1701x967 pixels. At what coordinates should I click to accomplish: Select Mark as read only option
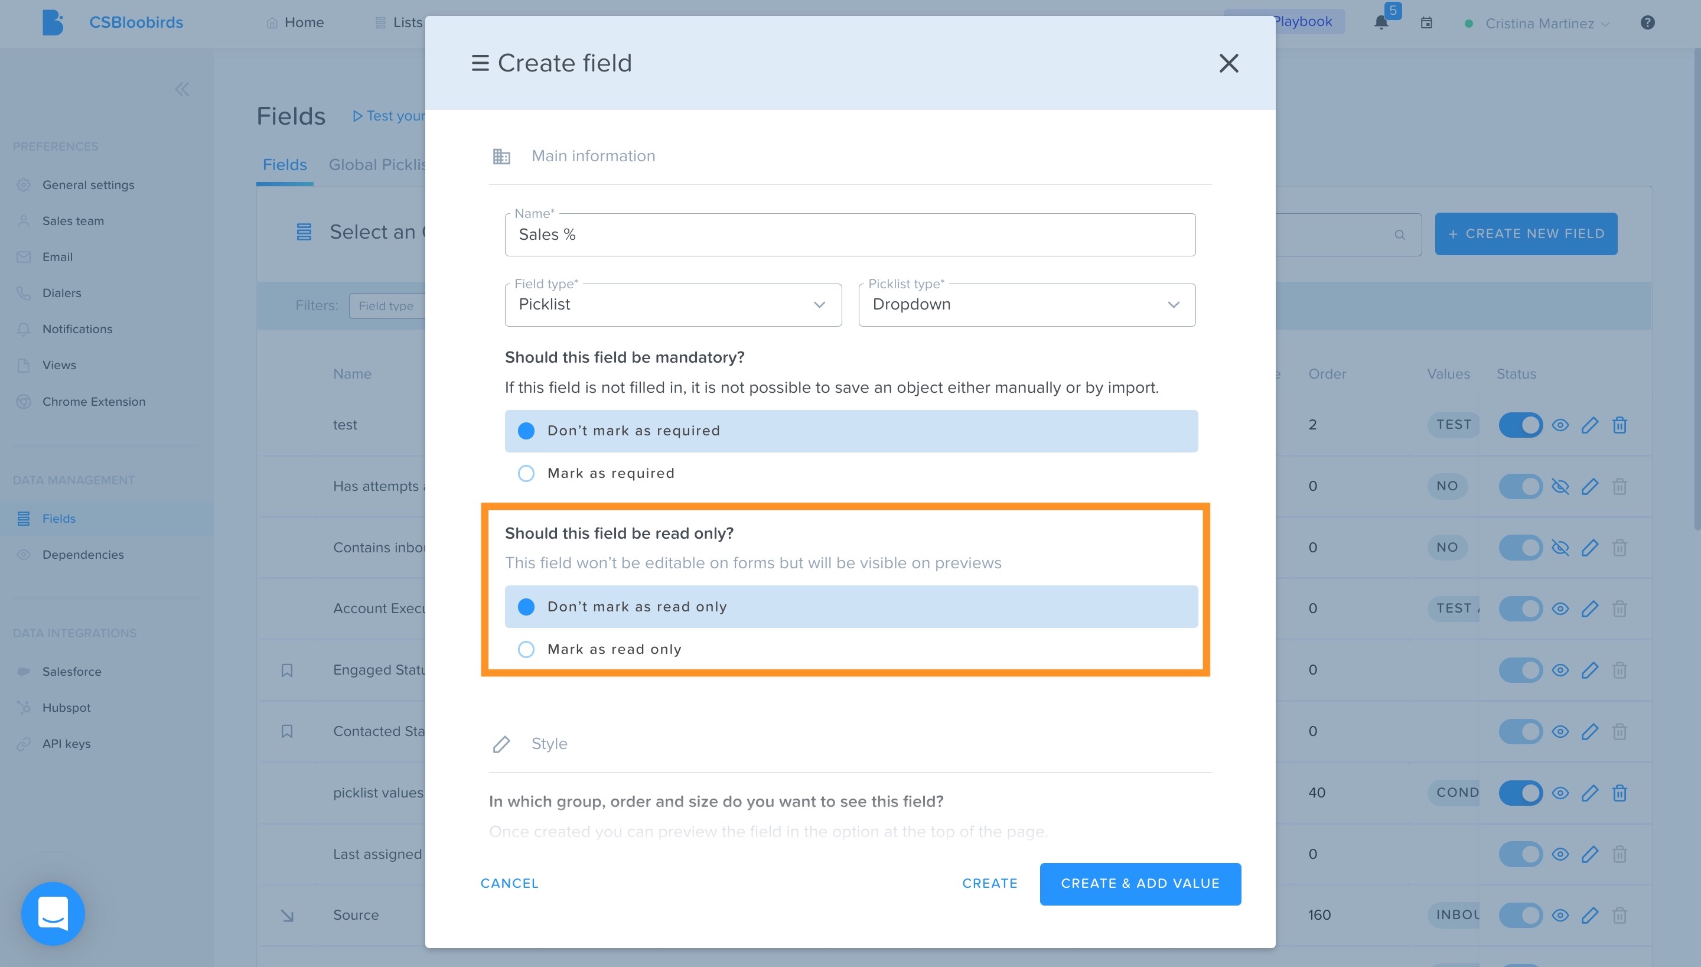pyautogui.click(x=526, y=649)
